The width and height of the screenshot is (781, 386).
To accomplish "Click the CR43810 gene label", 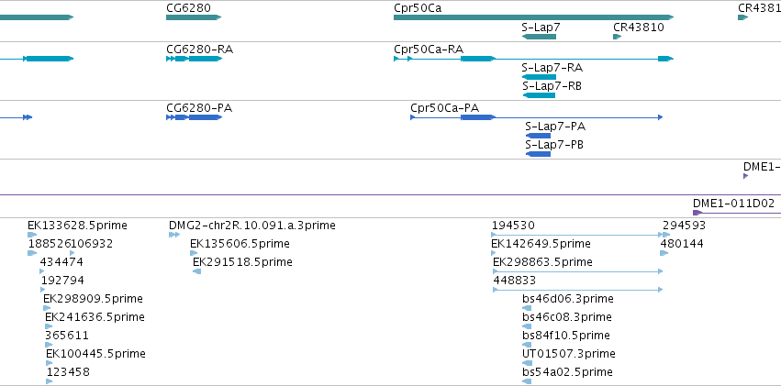I will click(x=639, y=27).
